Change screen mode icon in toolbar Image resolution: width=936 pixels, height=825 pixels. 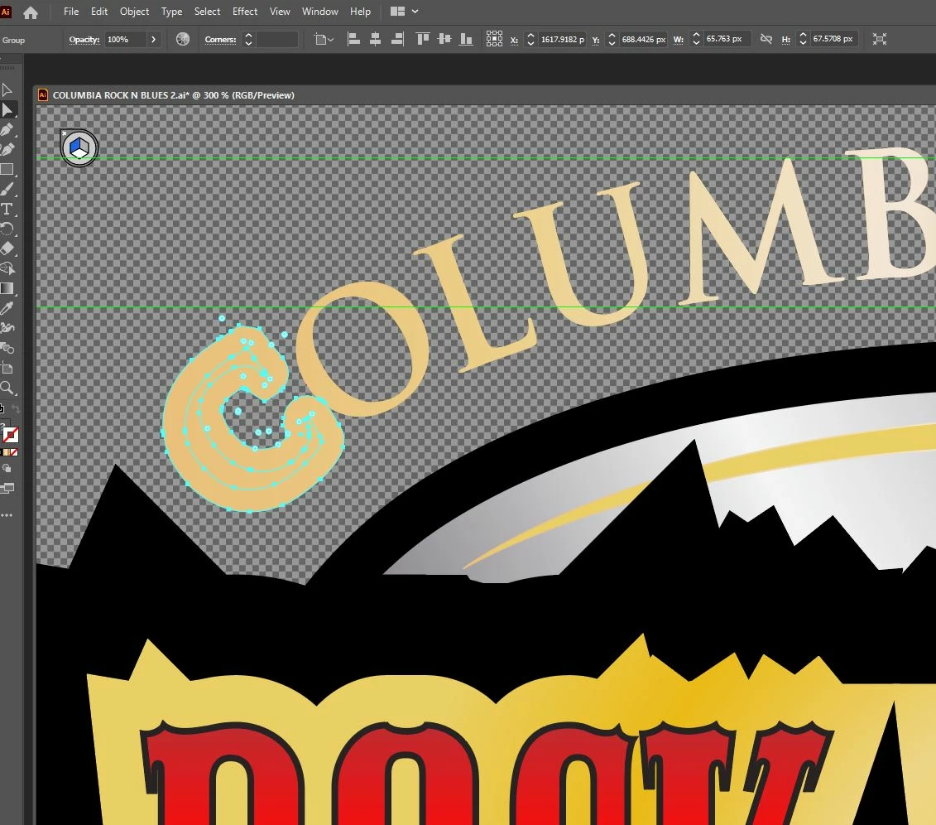(7, 489)
